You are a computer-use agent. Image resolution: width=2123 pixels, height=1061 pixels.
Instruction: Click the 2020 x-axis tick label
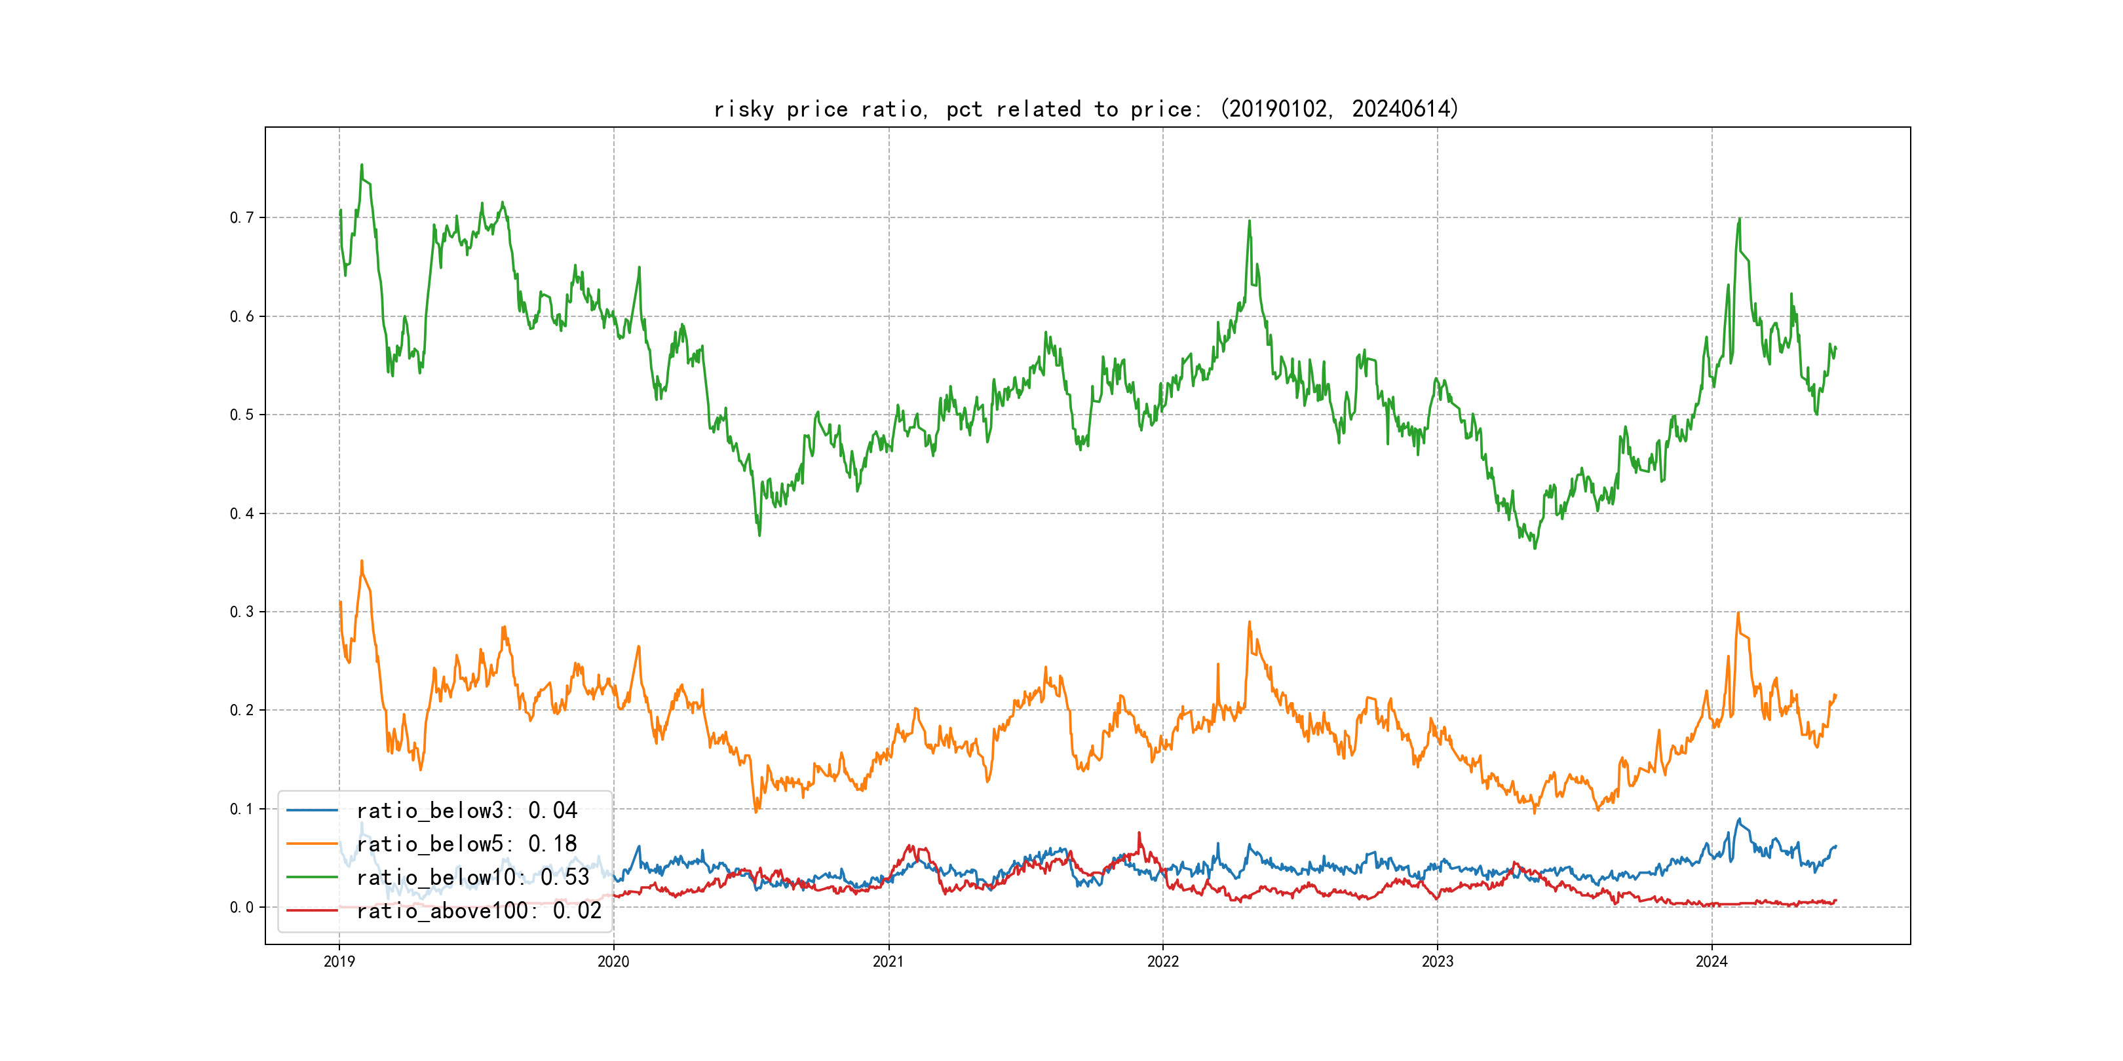tap(613, 961)
